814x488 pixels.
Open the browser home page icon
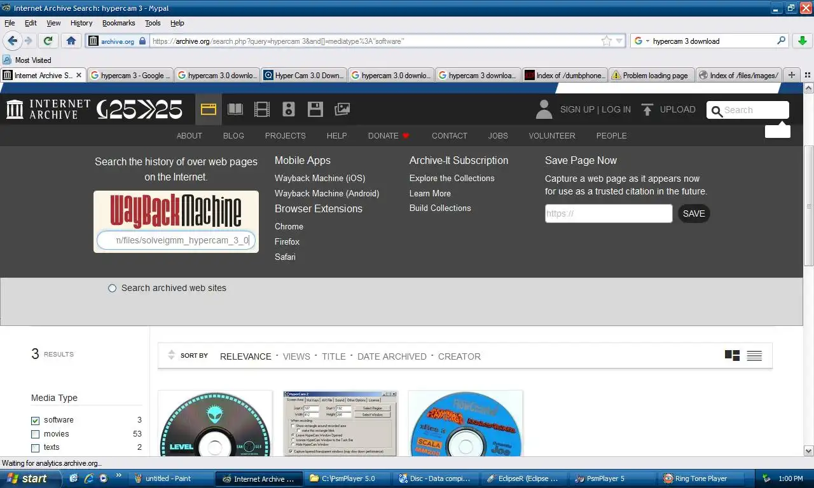point(71,41)
